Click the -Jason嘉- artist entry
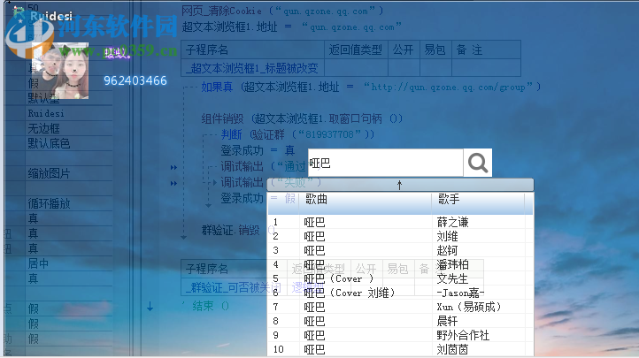The width and height of the screenshot is (639, 358). (x=460, y=293)
